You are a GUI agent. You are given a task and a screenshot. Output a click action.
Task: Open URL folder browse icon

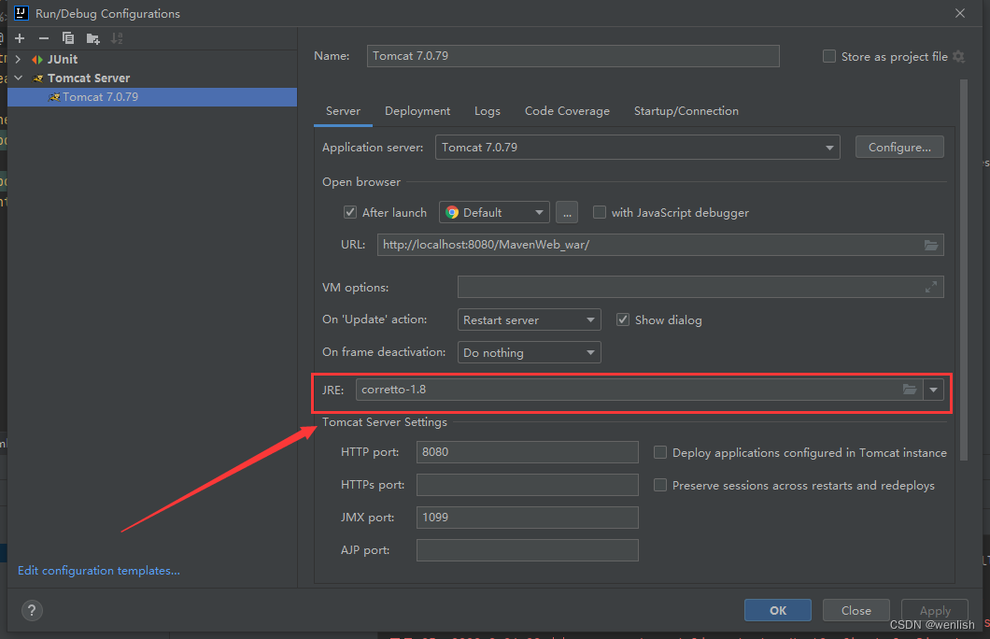[930, 245]
